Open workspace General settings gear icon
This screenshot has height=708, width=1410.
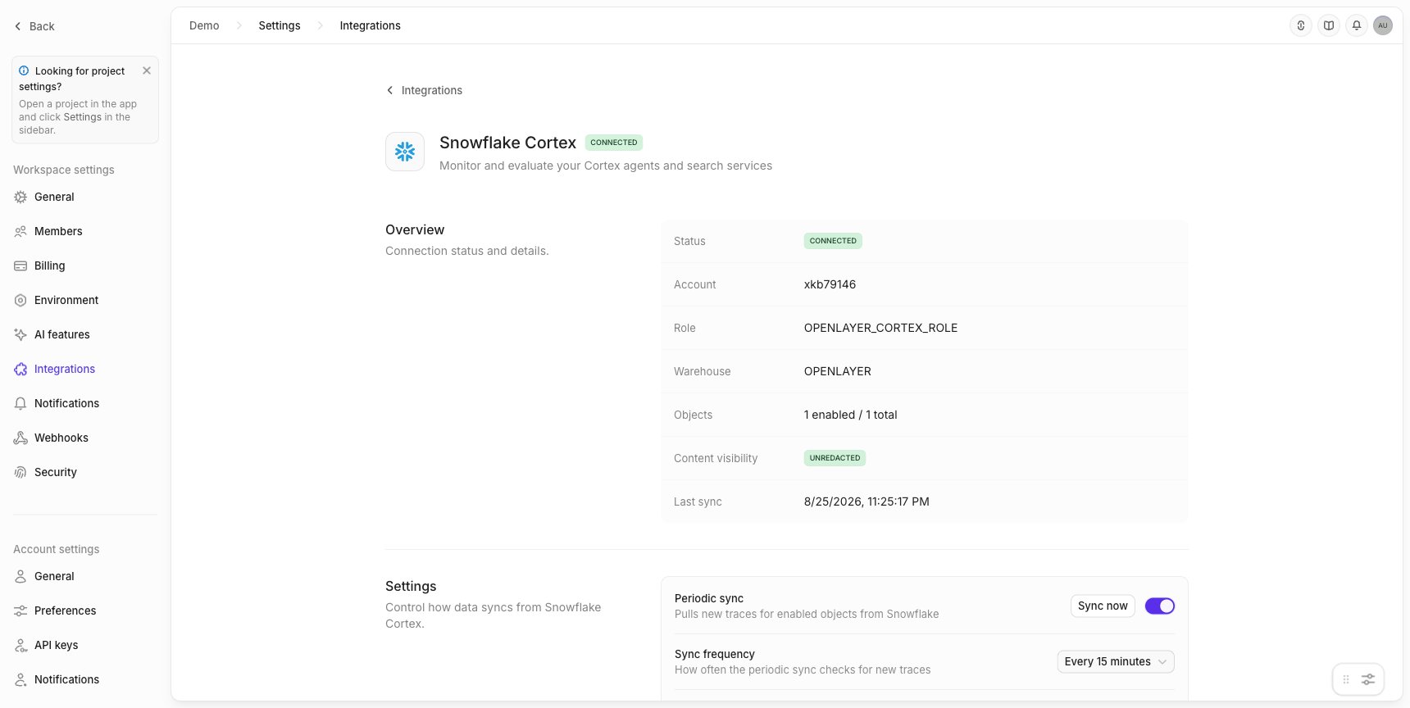click(20, 197)
